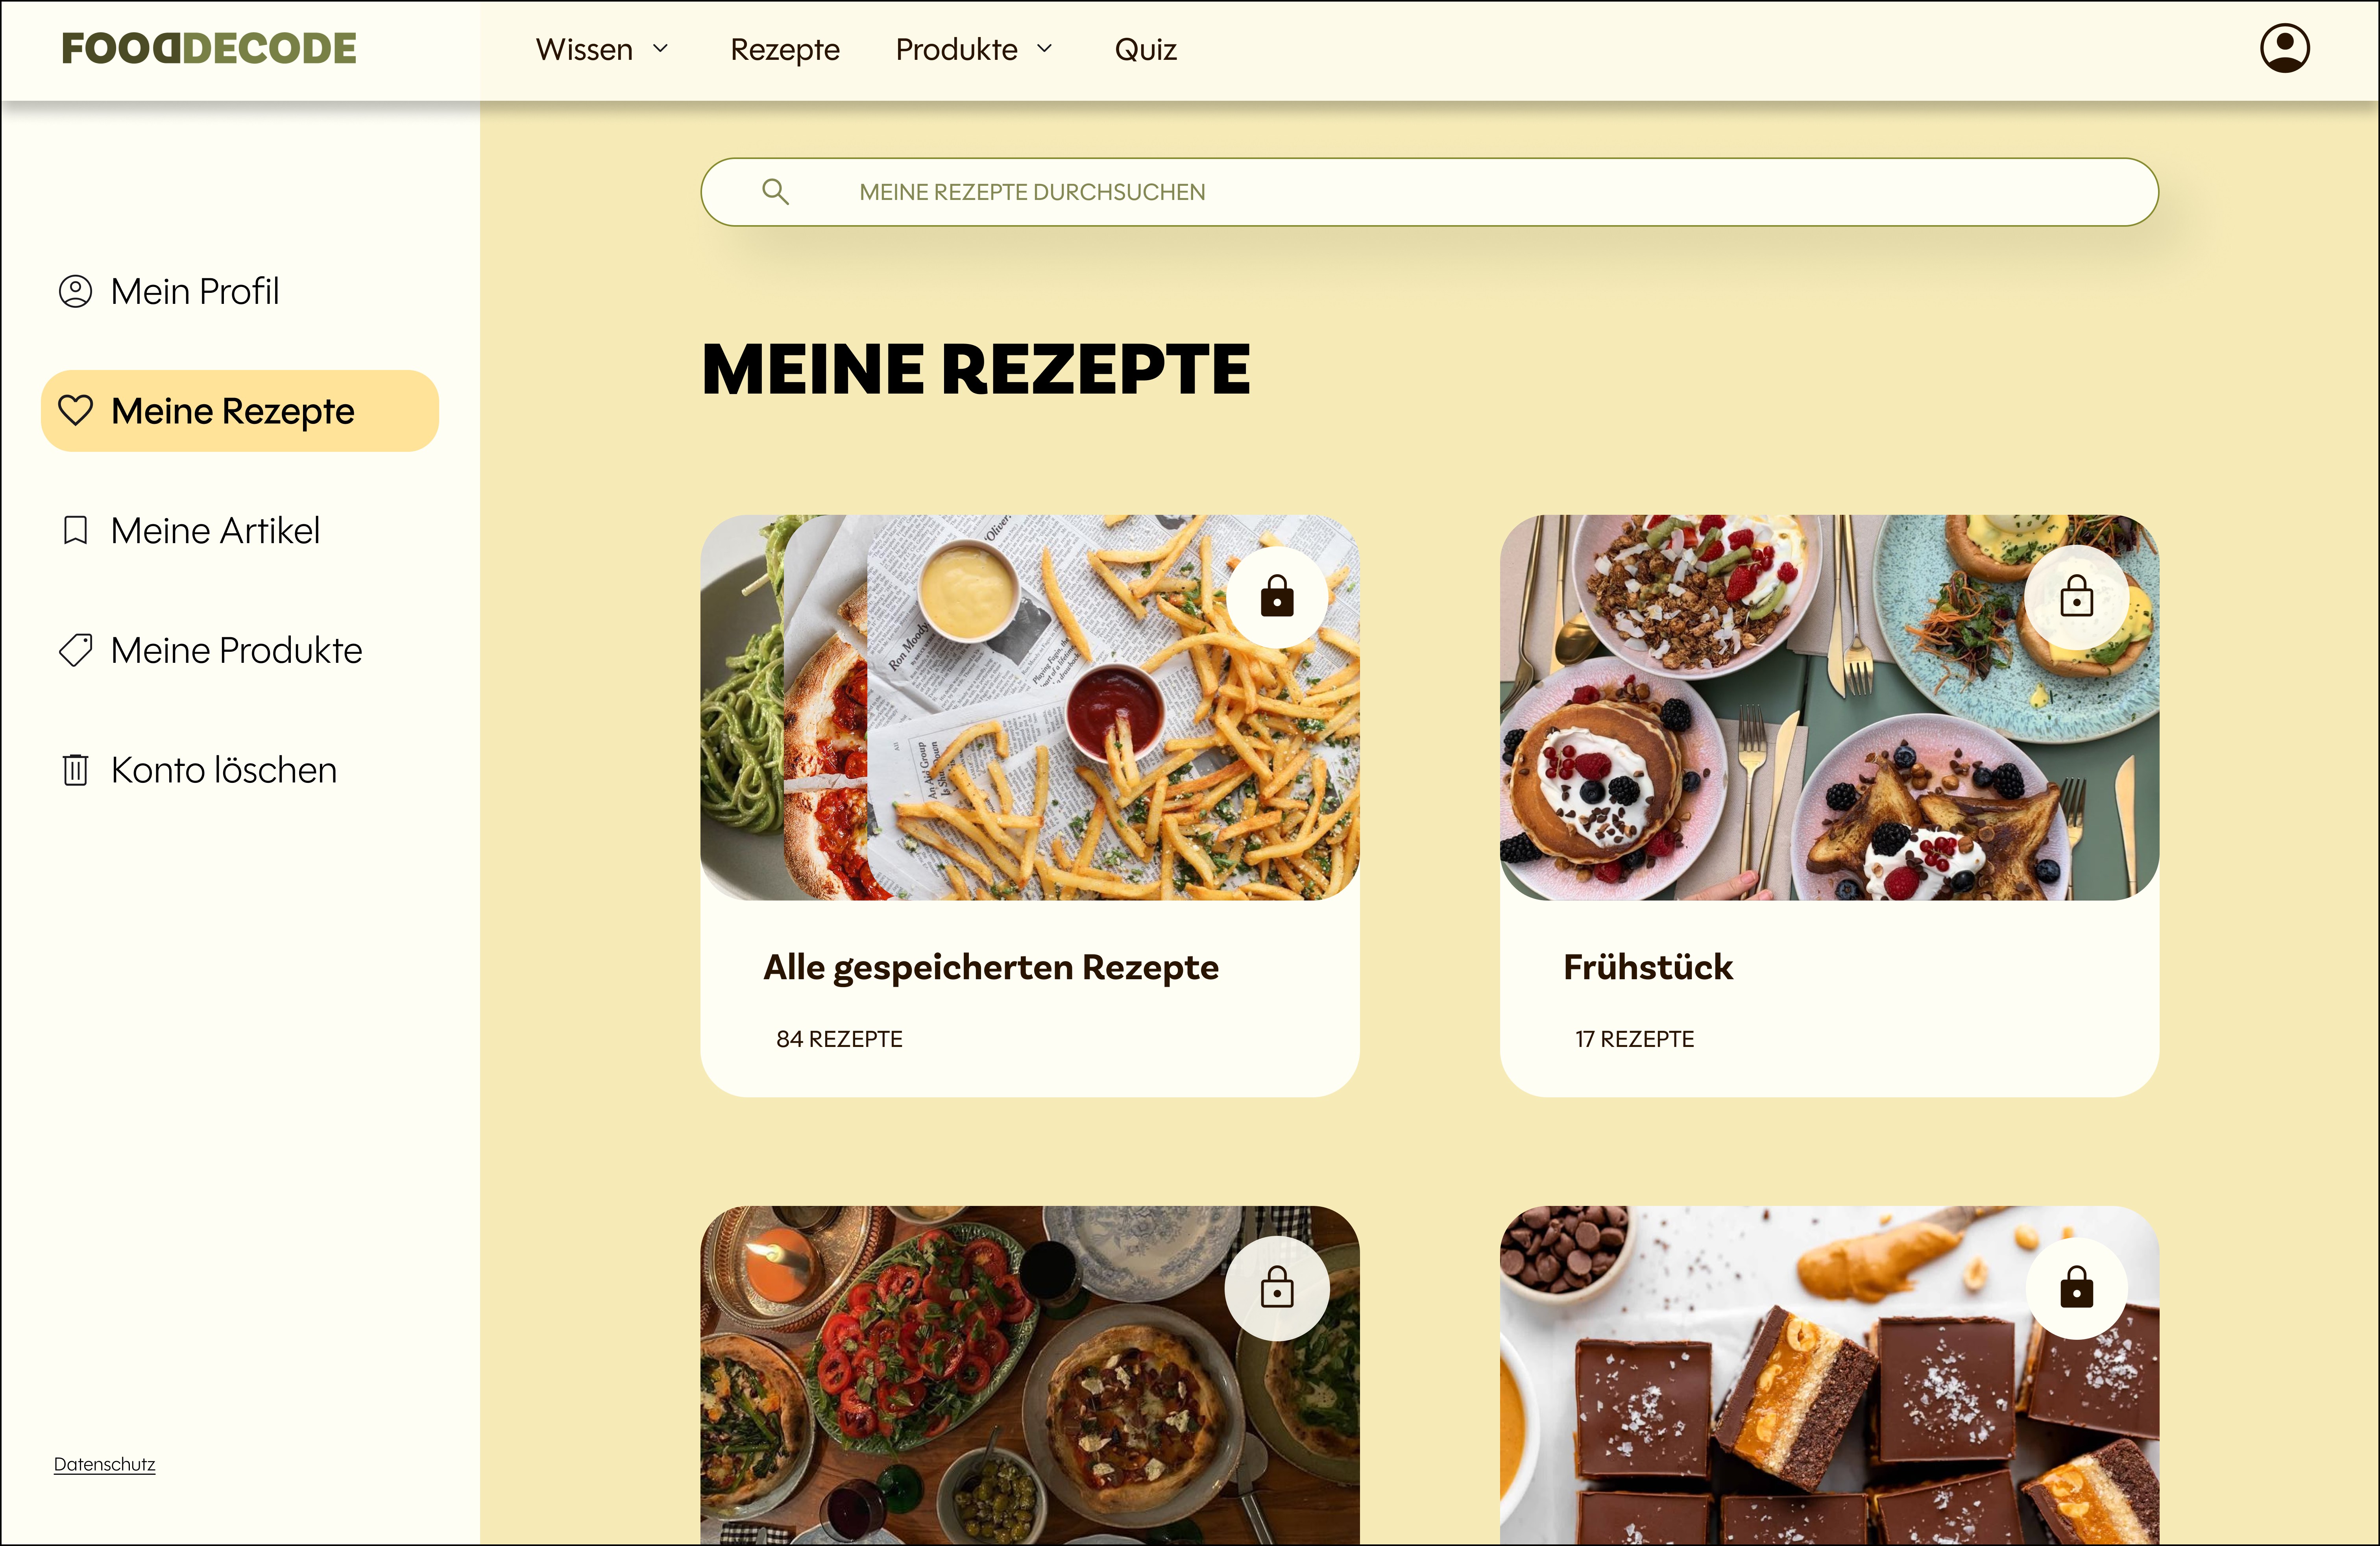
Task: Toggle lock on Alle gespeicherten Rezepte card
Action: click(x=1277, y=597)
